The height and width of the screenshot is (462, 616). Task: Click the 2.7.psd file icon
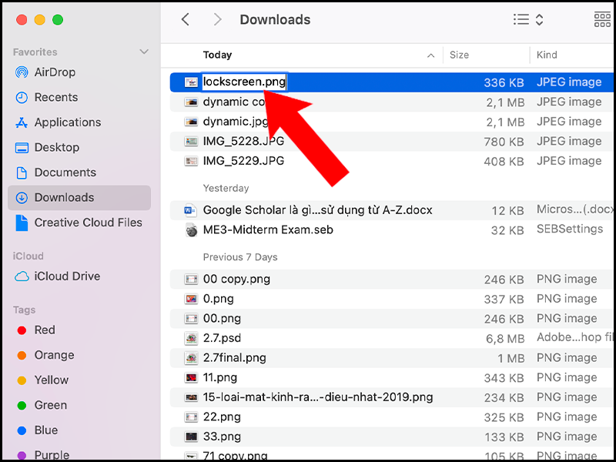pos(191,338)
